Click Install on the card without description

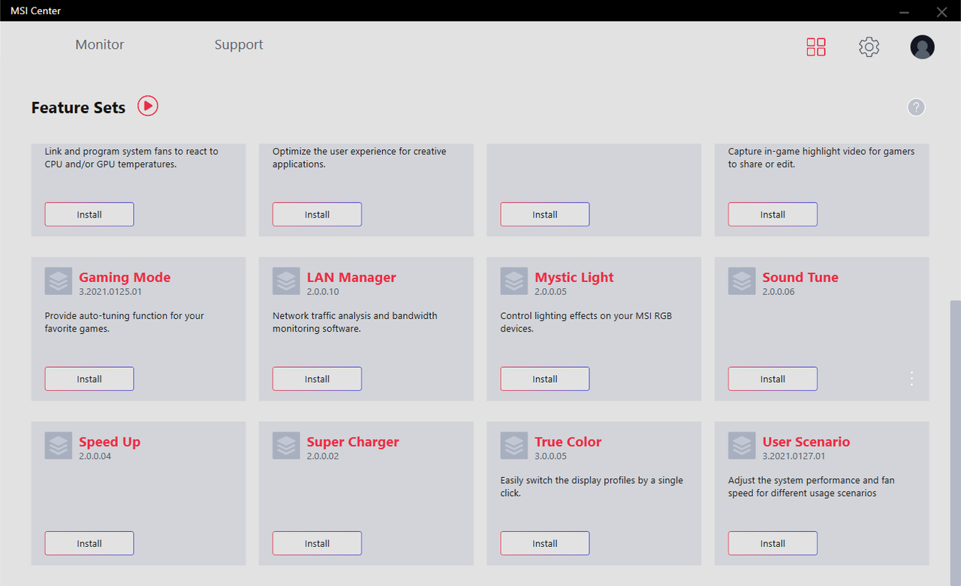[545, 215]
